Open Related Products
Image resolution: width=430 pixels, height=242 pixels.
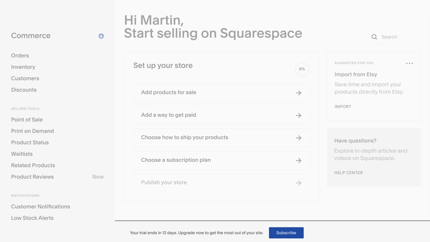[33, 166]
